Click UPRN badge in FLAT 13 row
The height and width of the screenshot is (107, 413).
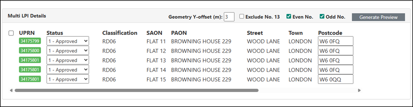pyautogui.click(x=30, y=60)
